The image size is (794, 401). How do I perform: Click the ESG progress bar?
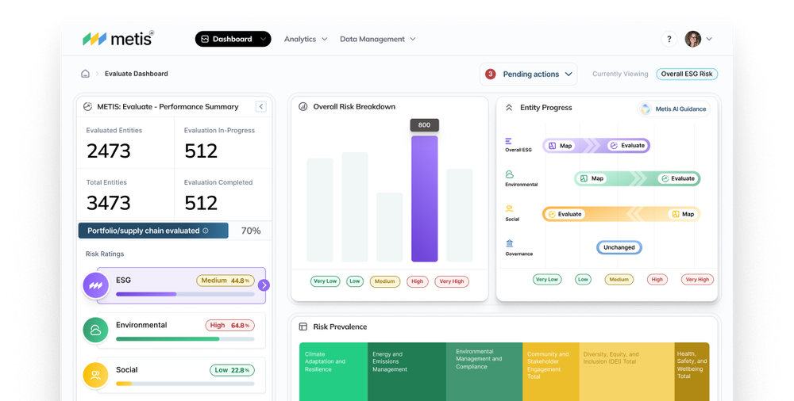point(185,294)
